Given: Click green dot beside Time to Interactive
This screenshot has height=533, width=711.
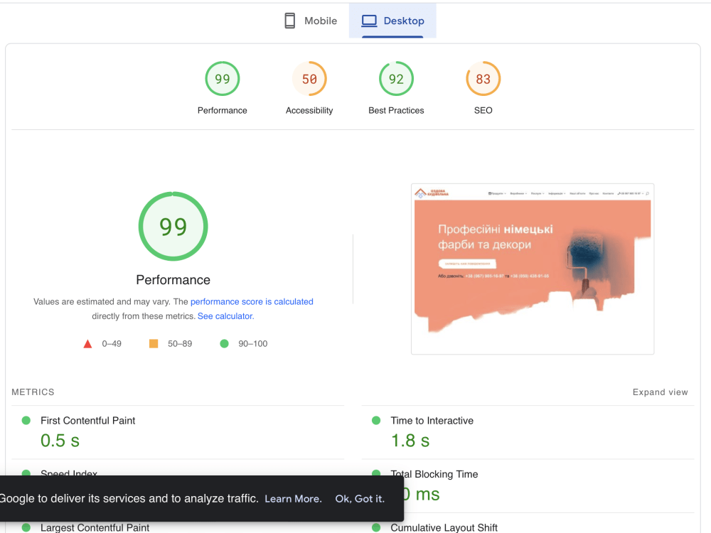Looking at the screenshot, I should [x=376, y=421].
